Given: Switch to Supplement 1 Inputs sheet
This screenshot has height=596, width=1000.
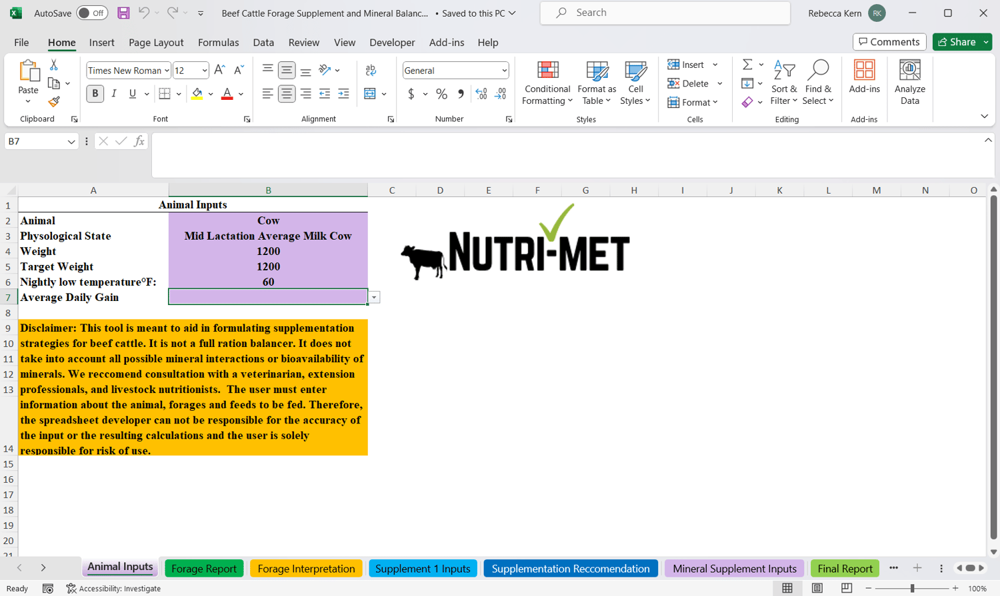Looking at the screenshot, I should pos(423,569).
